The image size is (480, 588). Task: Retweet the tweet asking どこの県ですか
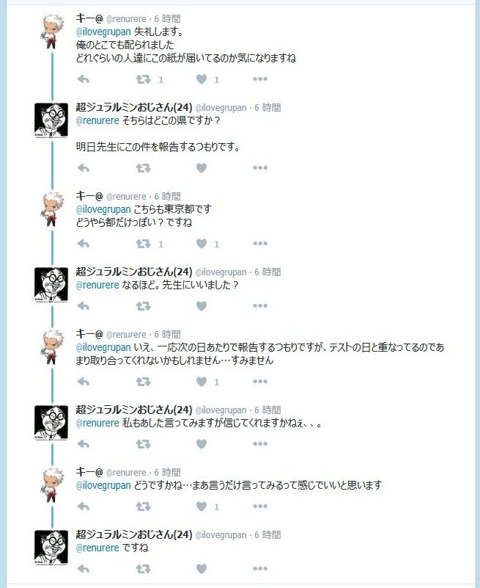click(143, 168)
